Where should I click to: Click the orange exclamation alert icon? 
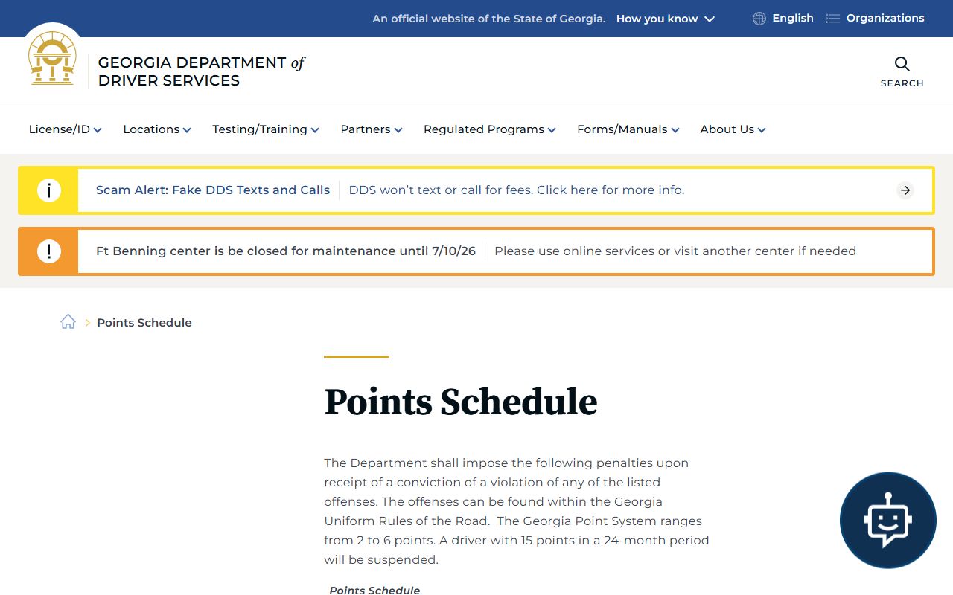click(x=49, y=251)
